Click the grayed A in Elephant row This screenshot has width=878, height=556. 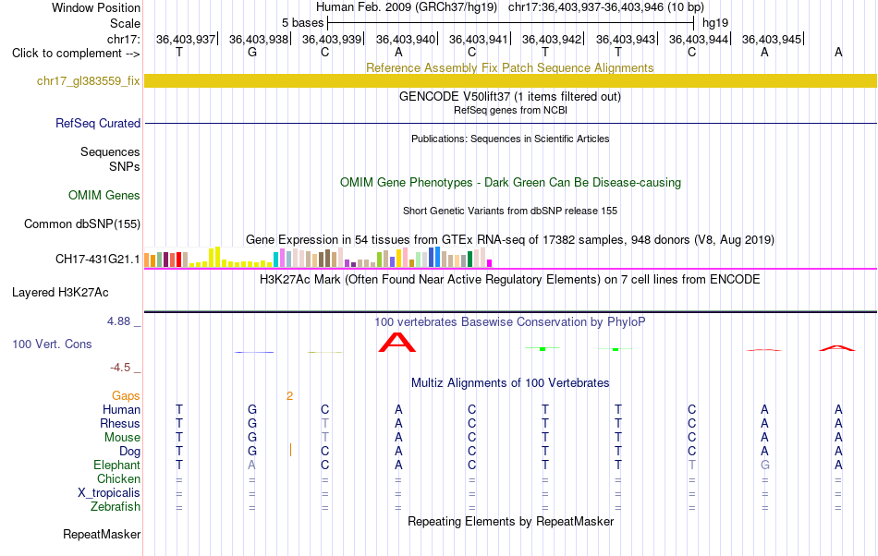coord(252,465)
